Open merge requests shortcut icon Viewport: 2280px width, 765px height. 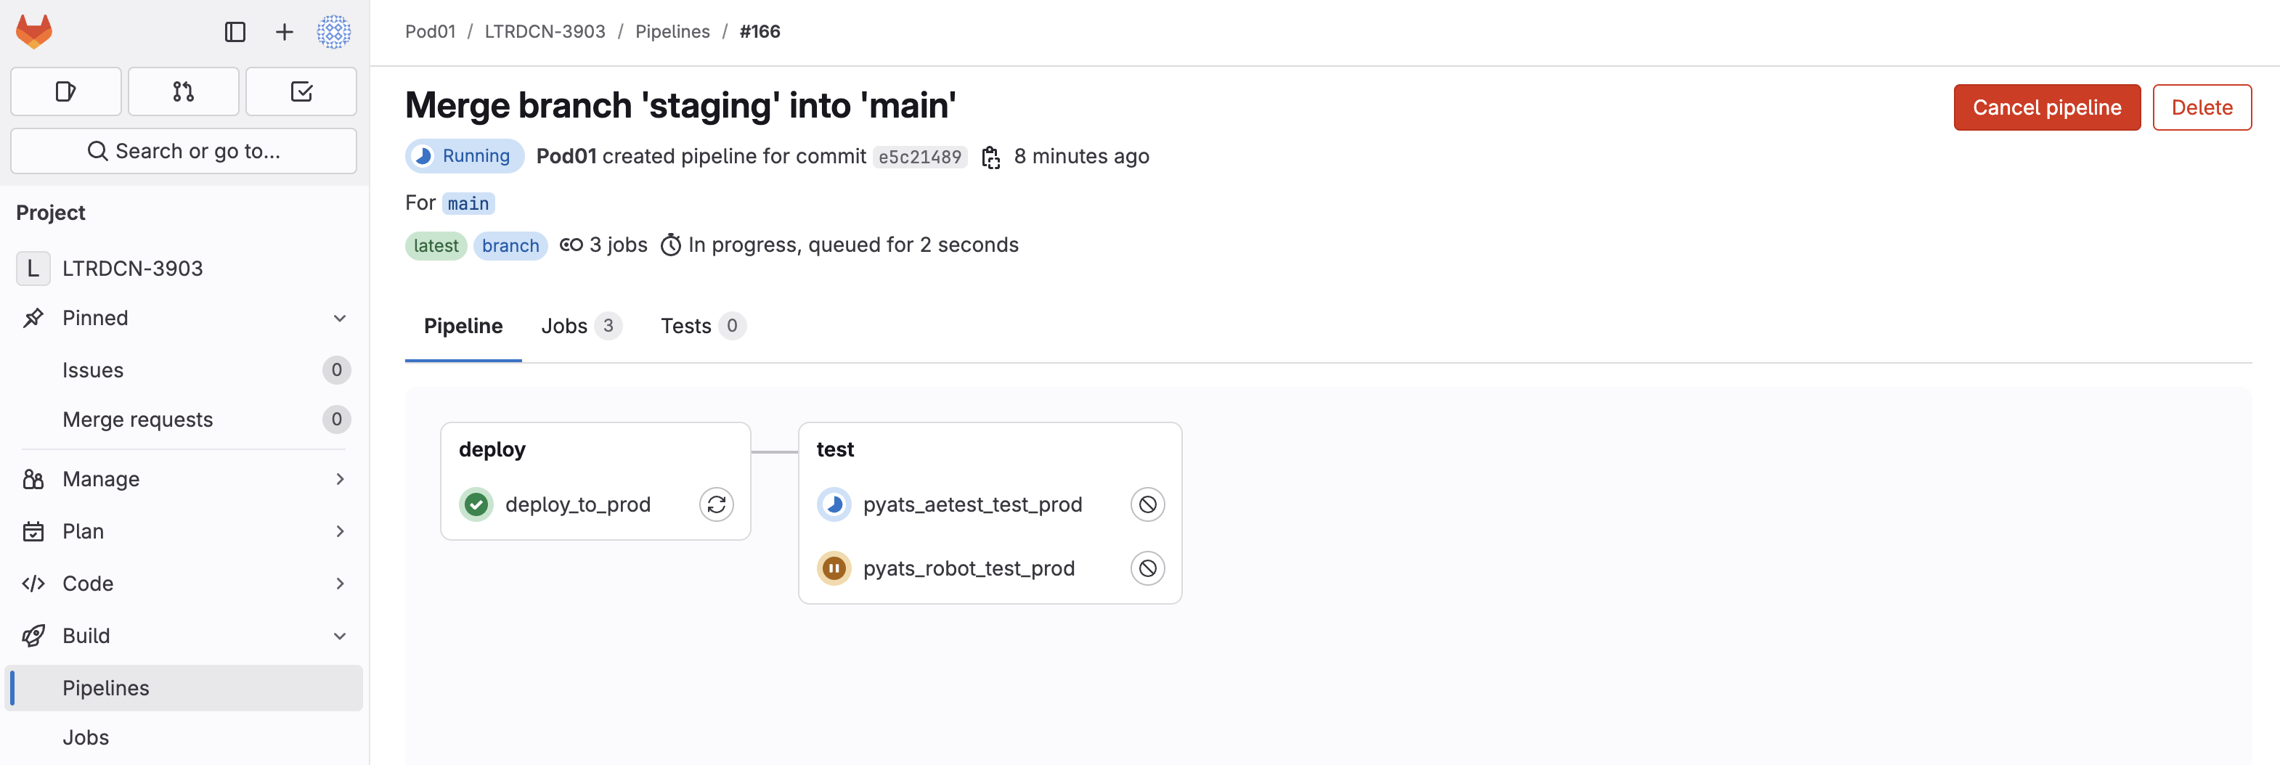pyautogui.click(x=183, y=91)
